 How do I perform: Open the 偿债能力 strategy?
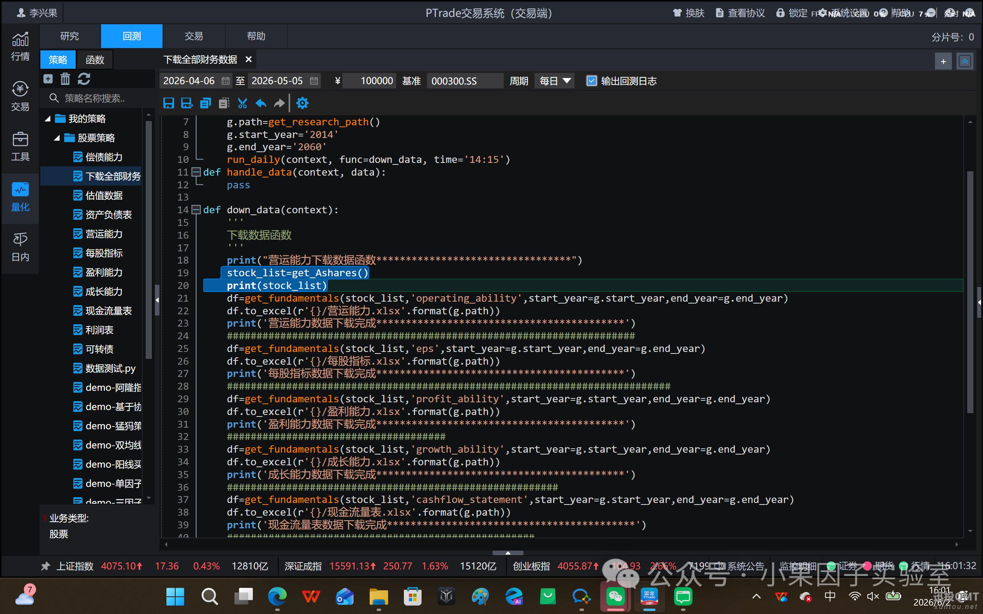coord(98,157)
